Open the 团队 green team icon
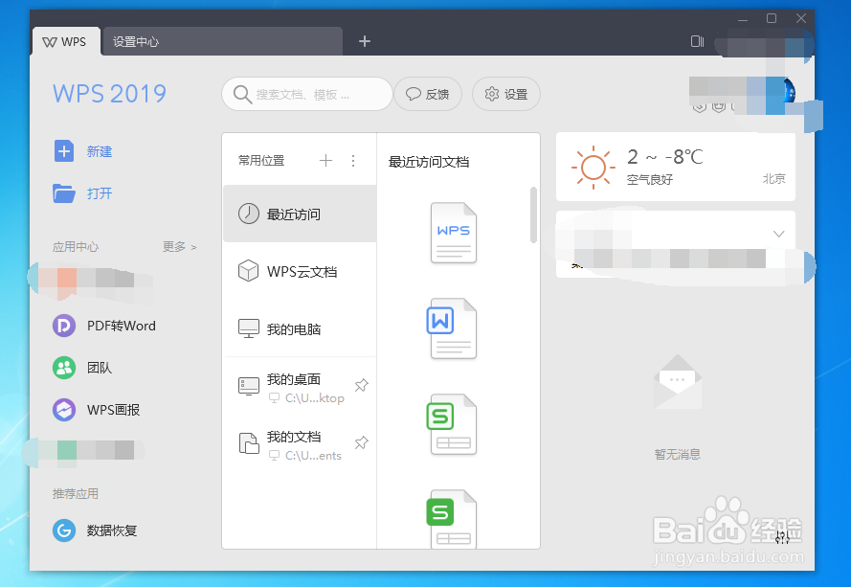The height and width of the screenshot is (587, 851). click(64, 368)
